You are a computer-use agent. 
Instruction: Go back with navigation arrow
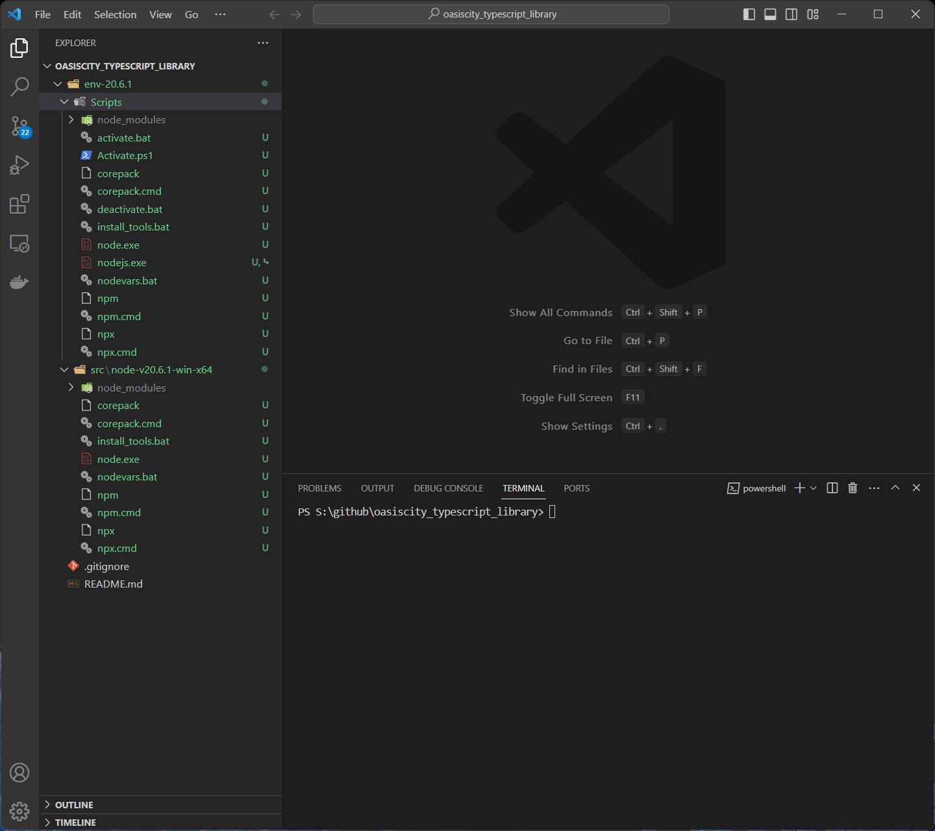point(275,14)
